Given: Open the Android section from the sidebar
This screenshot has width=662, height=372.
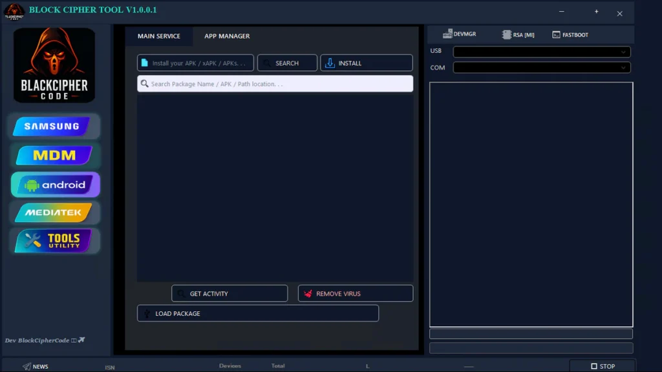Looking at the screenshot, I should point(56,185).
